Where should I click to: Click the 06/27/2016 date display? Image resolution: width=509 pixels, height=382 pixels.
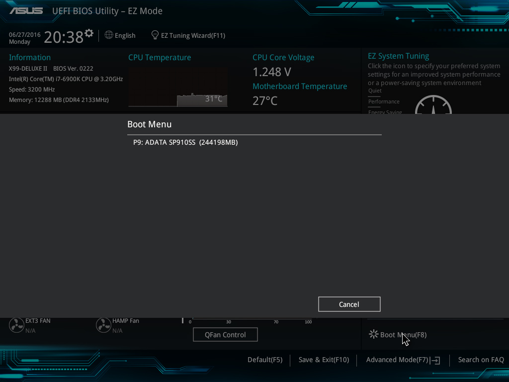point(25,34)
